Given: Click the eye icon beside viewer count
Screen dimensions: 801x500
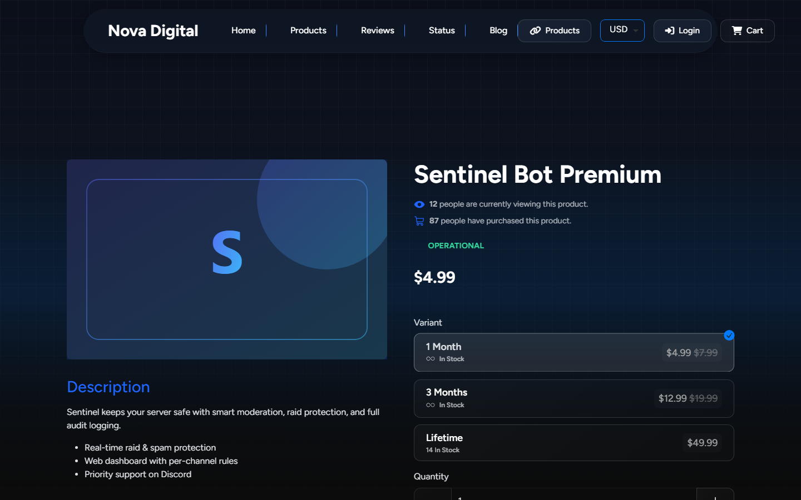Looking at the screenshot, I should (x=419, y=204).
